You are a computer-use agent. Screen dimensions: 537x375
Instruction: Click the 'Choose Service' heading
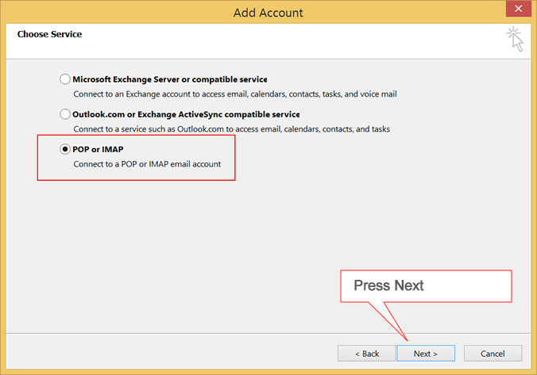(x=50, y=34)
